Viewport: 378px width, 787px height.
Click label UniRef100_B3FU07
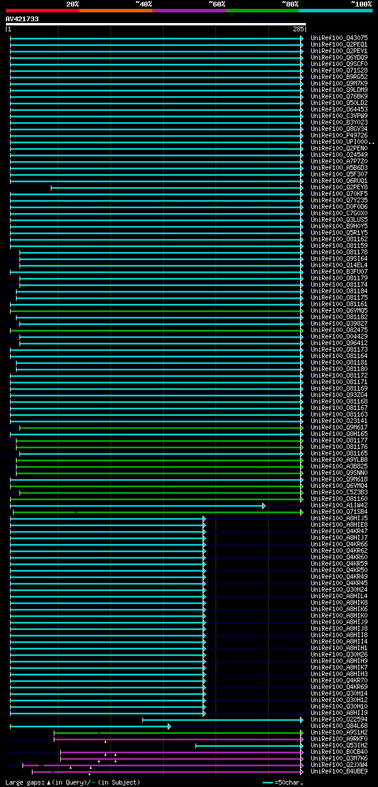339,271
